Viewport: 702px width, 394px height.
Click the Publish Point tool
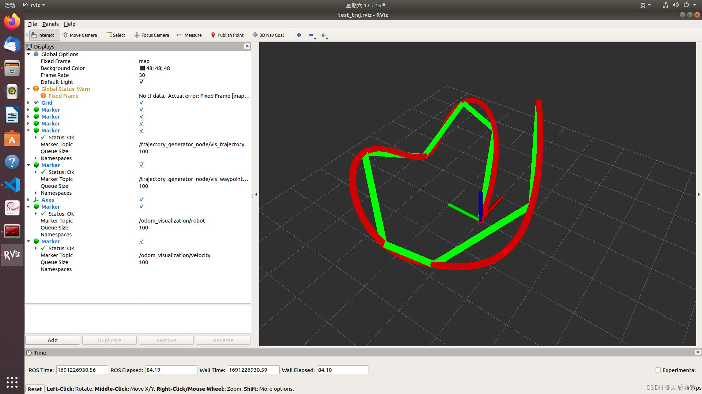[x=227, y=35]
